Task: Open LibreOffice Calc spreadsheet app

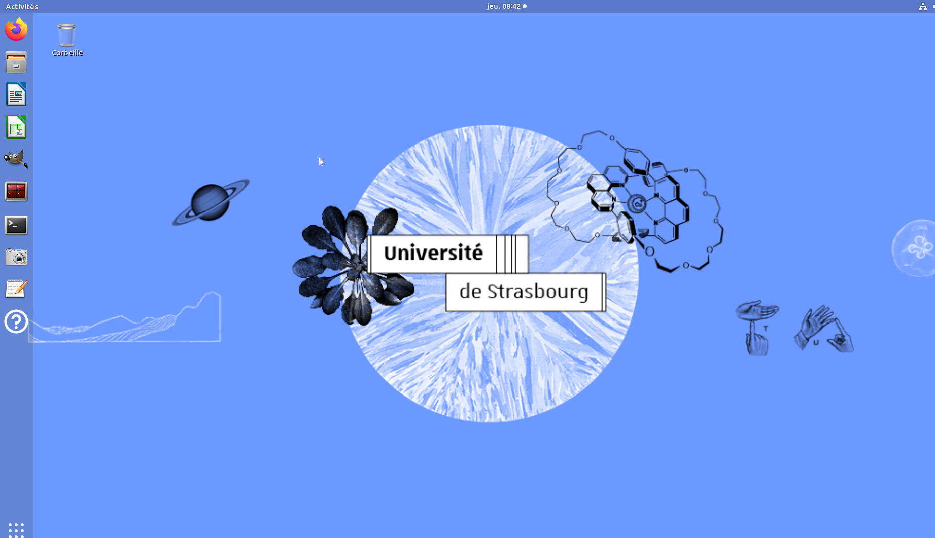Action: pyautogui.click(x=16, y=127)
